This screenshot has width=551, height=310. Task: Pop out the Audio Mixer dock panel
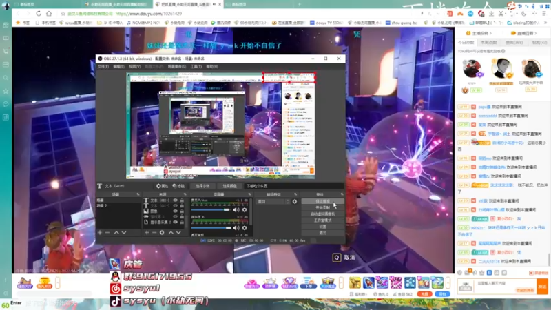(250, 194)
